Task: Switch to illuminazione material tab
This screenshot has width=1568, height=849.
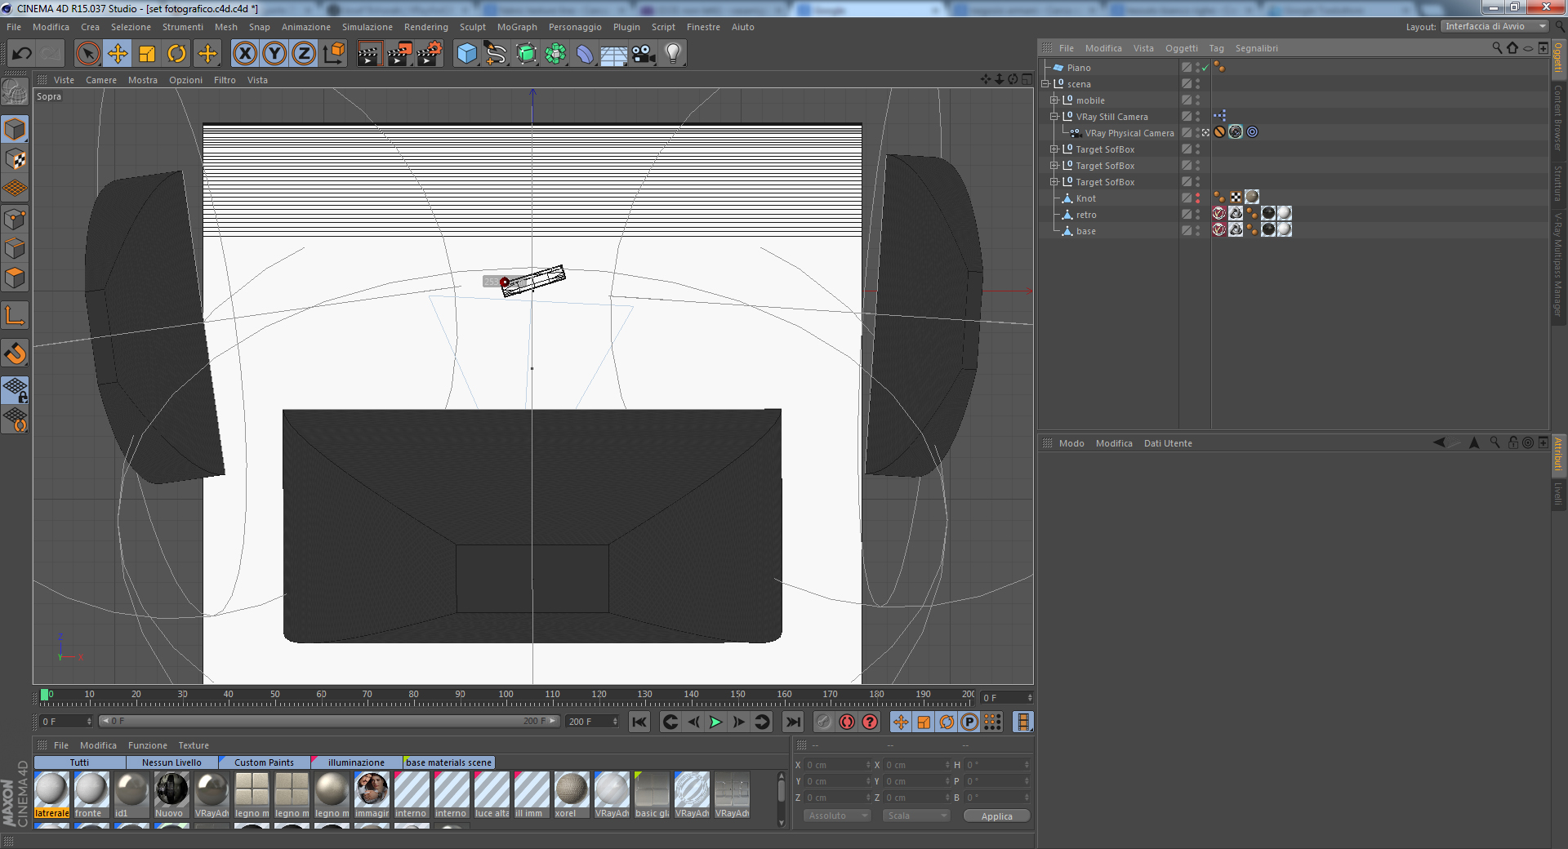Action: click(x=356, y=762)
